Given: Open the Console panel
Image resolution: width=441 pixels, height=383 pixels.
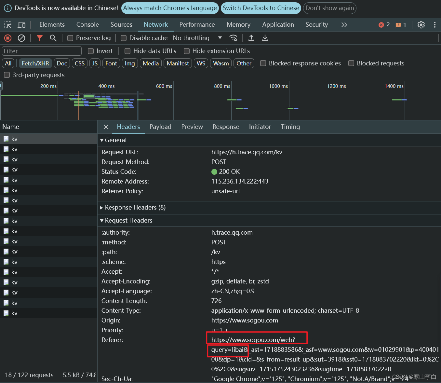Looking at the screenshot, I should [x=87, y=25].
